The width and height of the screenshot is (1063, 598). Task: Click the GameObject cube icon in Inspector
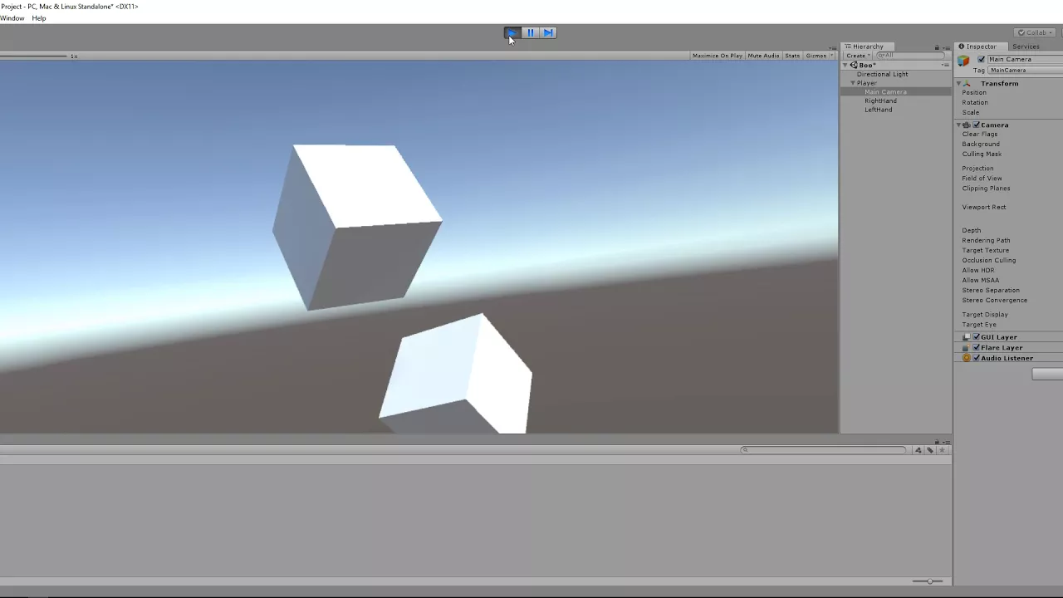pos(963,61)
